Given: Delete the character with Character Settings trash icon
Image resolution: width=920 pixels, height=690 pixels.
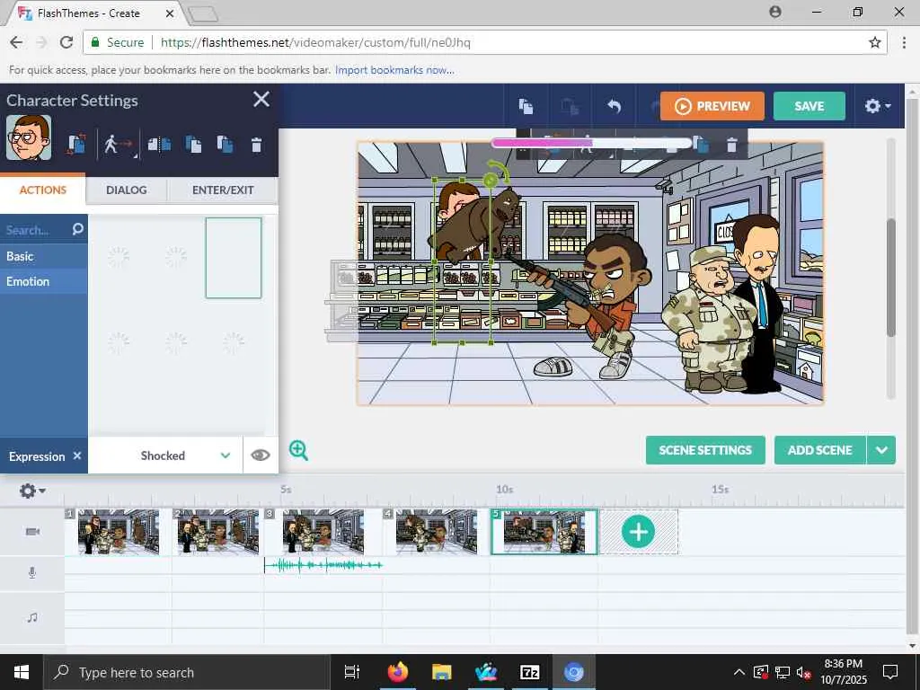Looking at the screenshot, I should pyautogui.click(x=256, y=145).
